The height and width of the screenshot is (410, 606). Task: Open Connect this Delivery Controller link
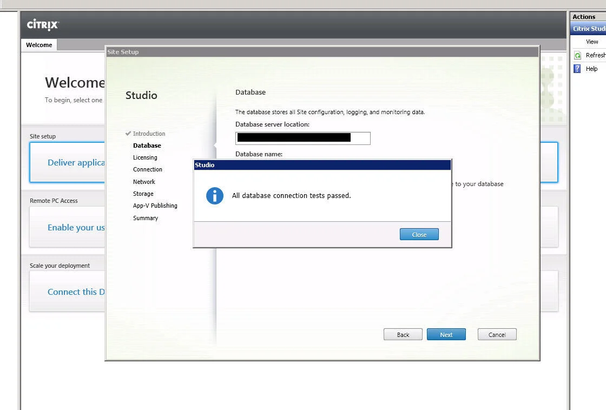(x=76, y=292)
